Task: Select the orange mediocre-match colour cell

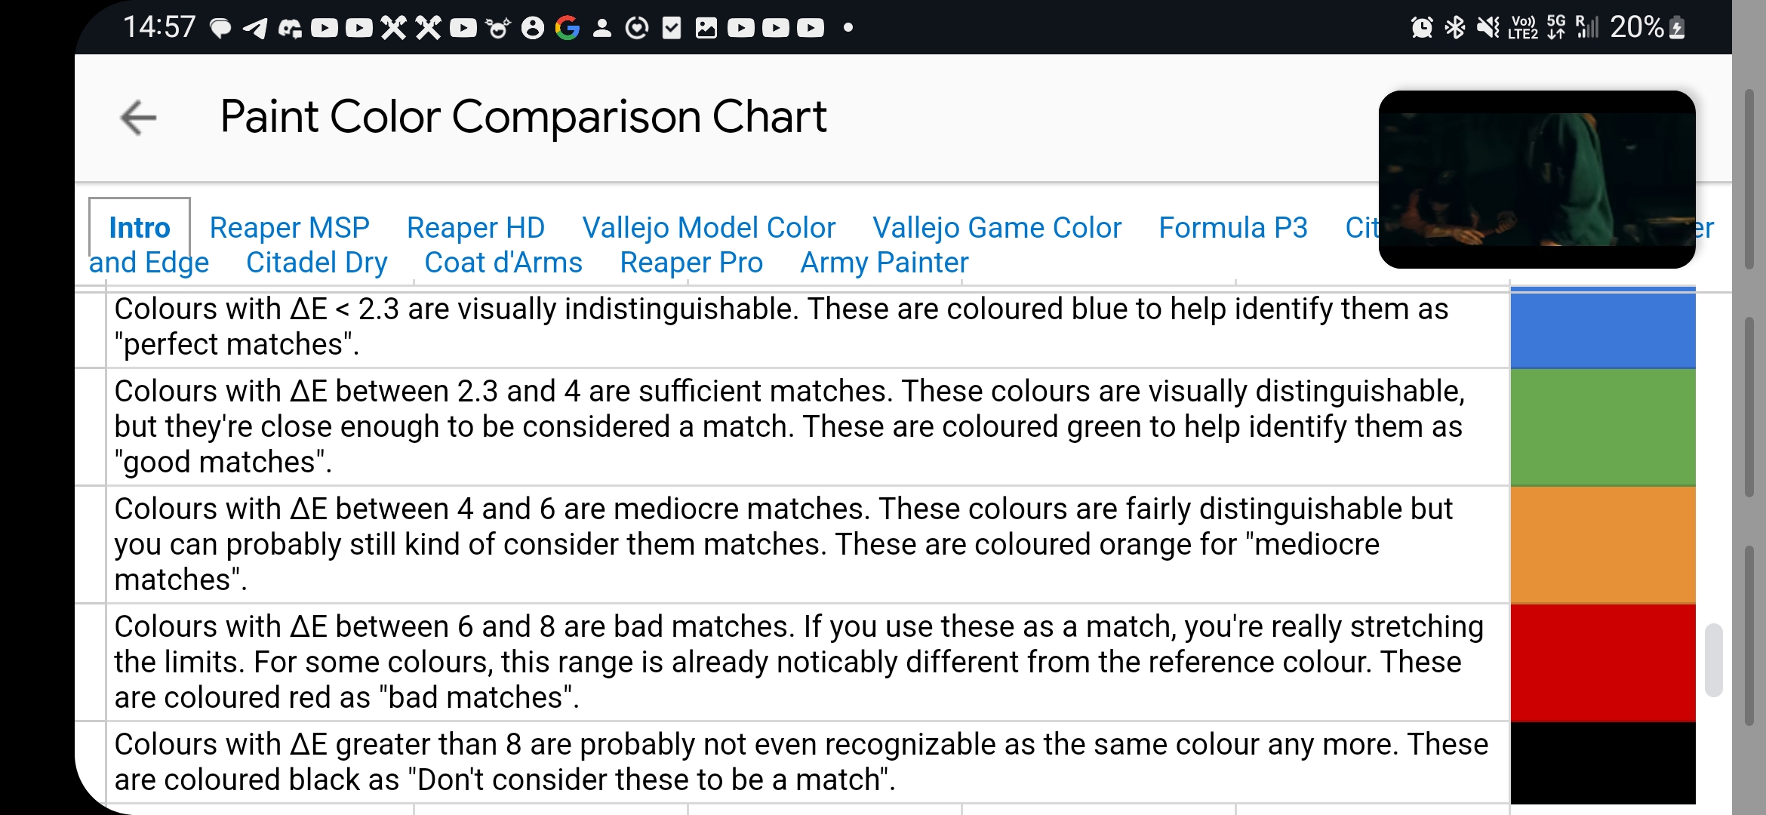Action: (x=1602, y=544)
